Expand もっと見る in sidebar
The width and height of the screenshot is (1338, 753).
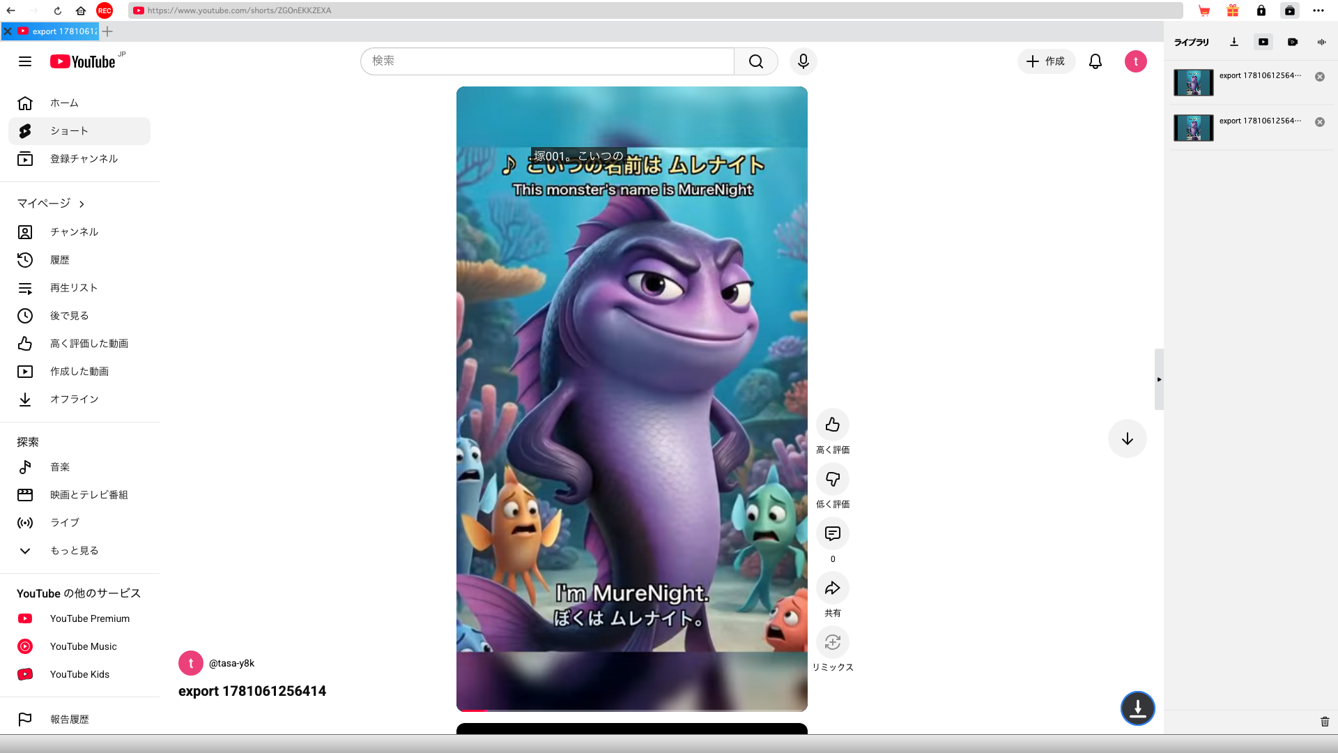(x=79, y=551)
